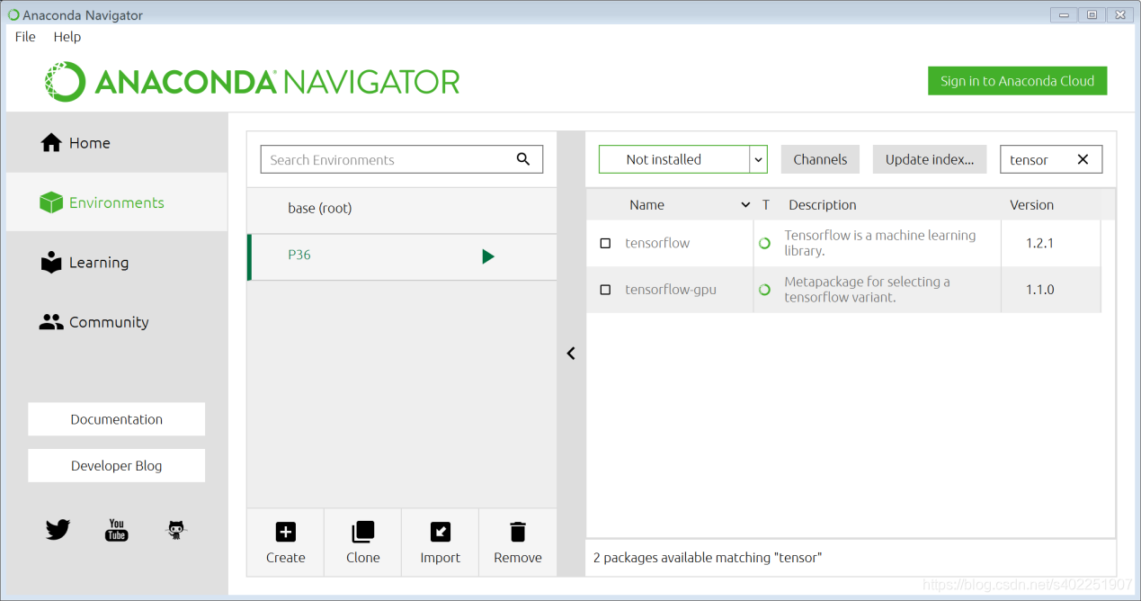Click the Anaconda Navigator logo
This screenshot has width=1141, height=601.
[253, 82]
